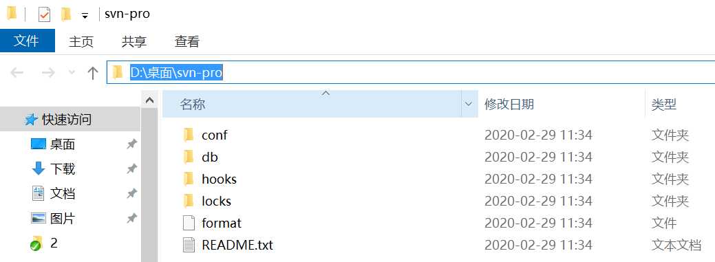The width and height of the screenshot is (715, 262).
Task: Click the modified date of the hooks row
Action: [538, 179]
